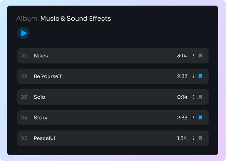Select the Story track title
The image size is (226, 161).
[40, 118]
